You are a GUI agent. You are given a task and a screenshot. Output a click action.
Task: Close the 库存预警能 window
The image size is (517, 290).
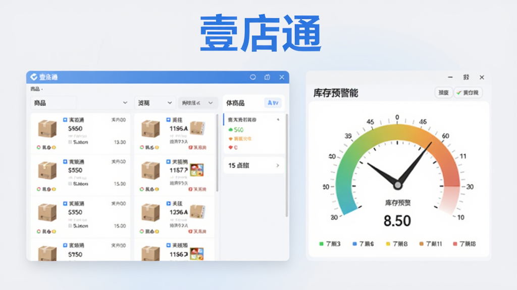tap(482, 77)
